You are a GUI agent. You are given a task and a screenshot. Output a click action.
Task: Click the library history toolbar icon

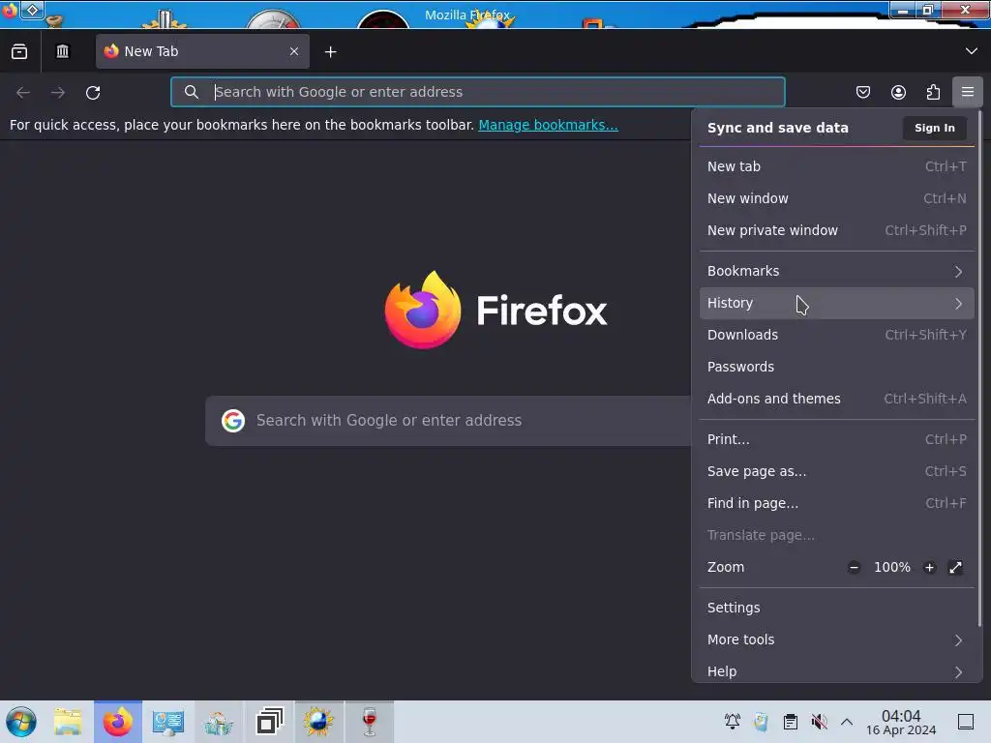(62, 51)
